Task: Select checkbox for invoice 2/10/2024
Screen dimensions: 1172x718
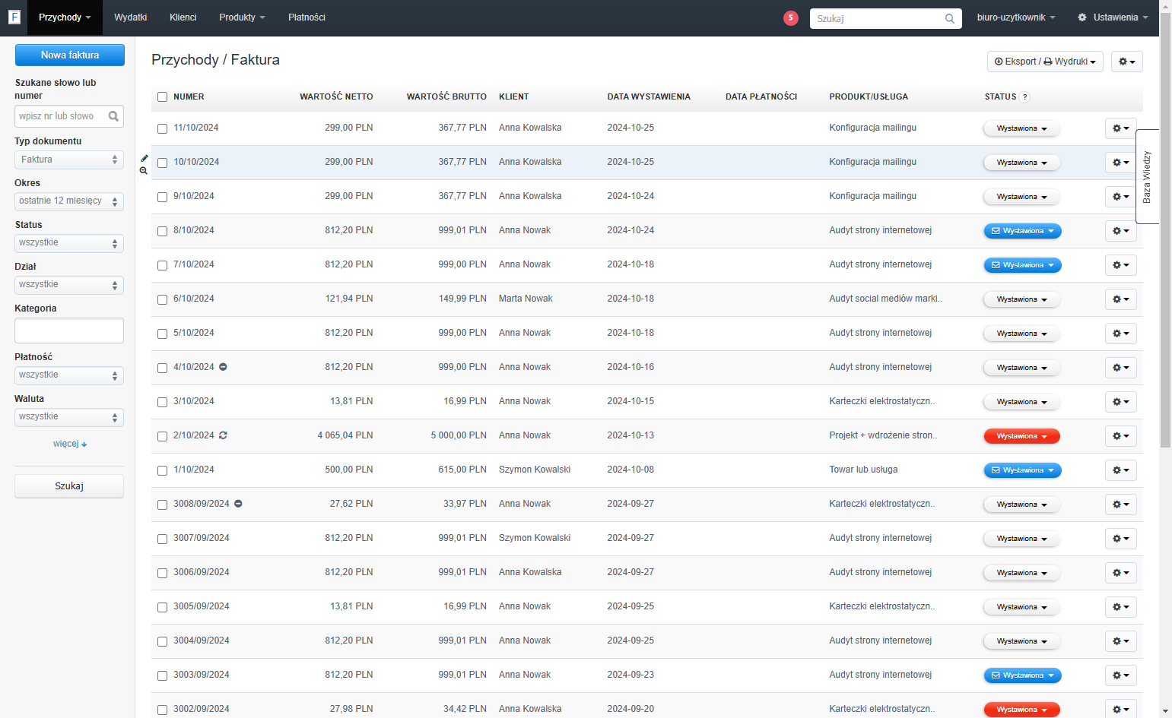Action: (162, 436)
